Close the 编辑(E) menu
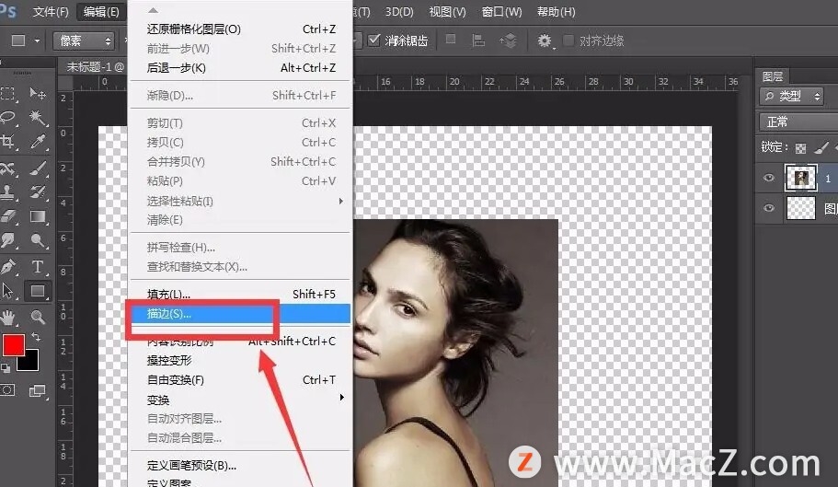Screen dimensions: 838x487 (101, 11)
